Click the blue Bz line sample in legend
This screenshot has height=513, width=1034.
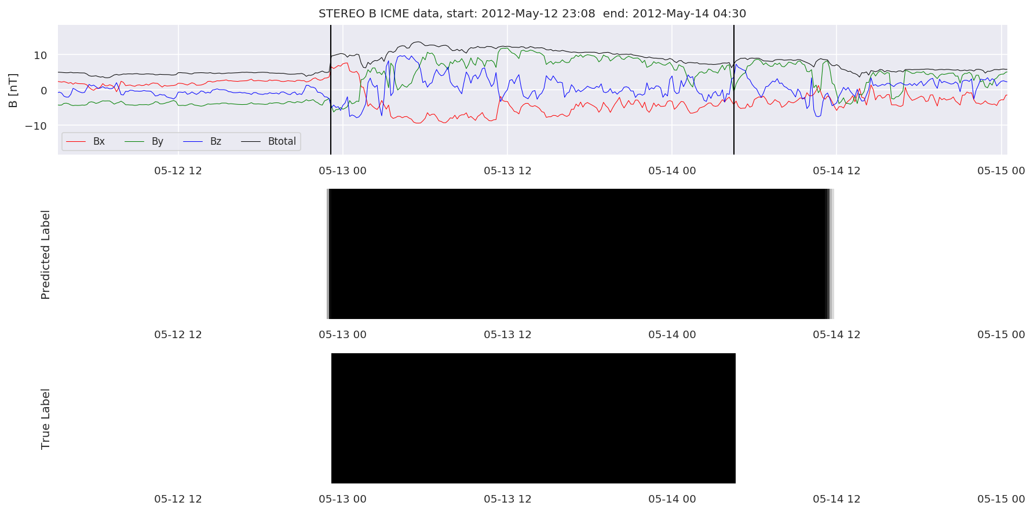[193, 142]
